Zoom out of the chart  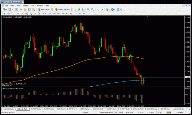[x=92, y=9]
